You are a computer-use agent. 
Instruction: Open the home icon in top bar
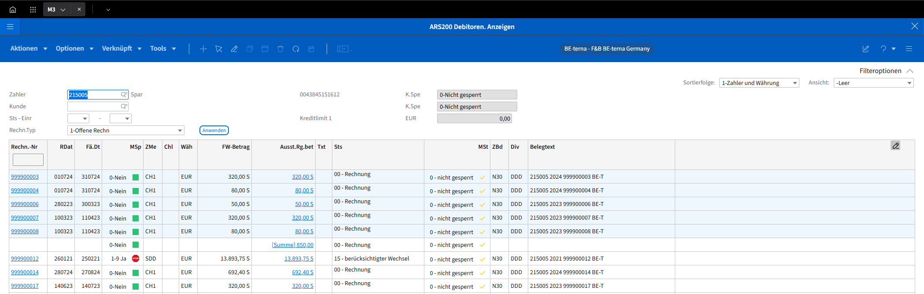[13, 9]
